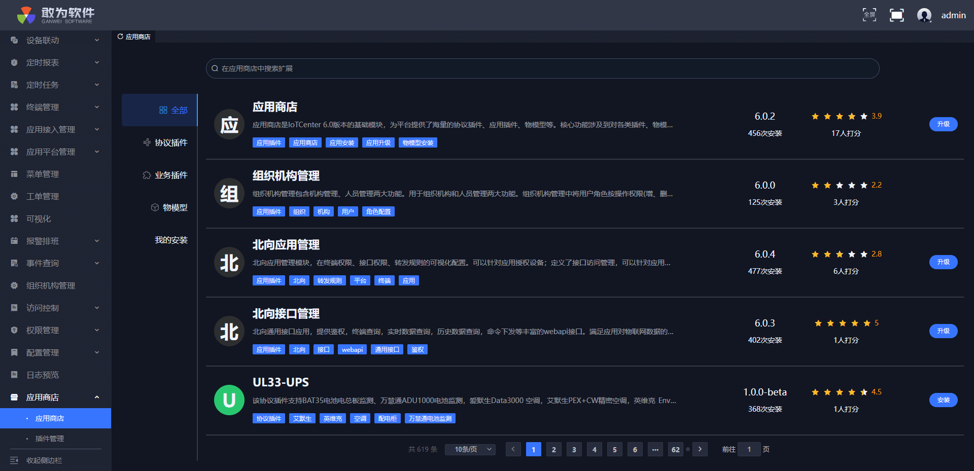
Task: Click the 收起侧边栏 collapse icon
Action: pos(14,460)
